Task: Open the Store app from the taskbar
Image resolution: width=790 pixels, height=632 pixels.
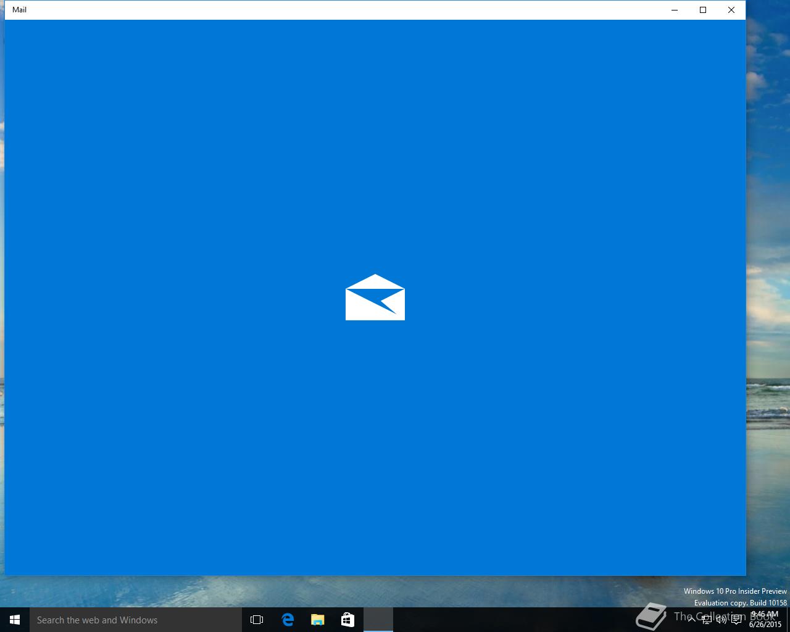Action: click(x=347, y=620)
